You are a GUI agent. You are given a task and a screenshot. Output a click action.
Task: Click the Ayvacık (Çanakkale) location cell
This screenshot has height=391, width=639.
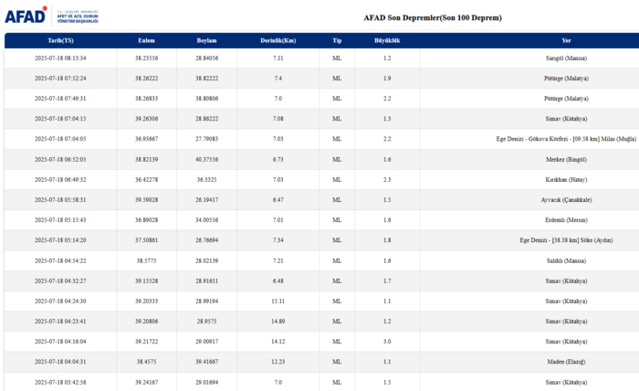(x=566, y=199)
